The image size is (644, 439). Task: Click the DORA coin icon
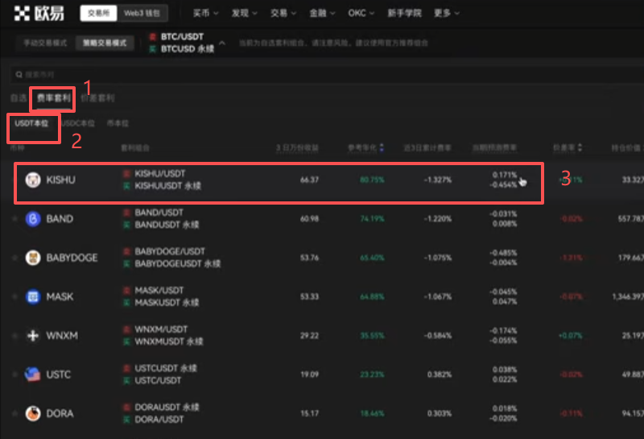coord(33,413)
